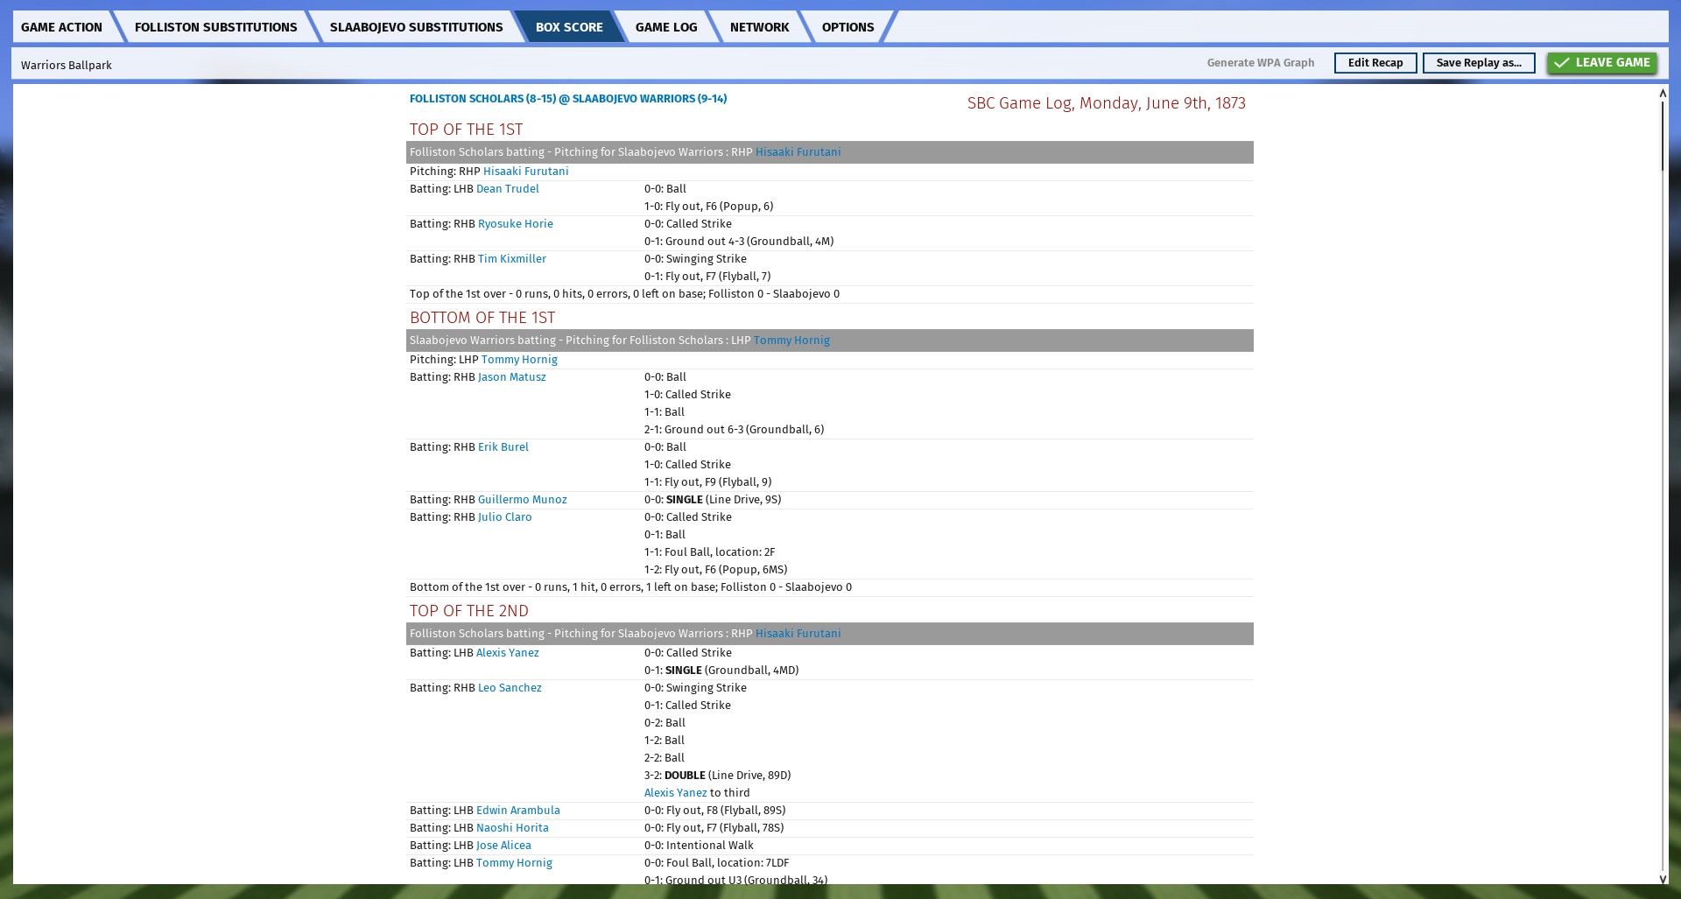Open the Folliston Scholars @ Slaabojevo Warriors matchup link
This screenshot has width=1681, height=899.
coord(567,99)
